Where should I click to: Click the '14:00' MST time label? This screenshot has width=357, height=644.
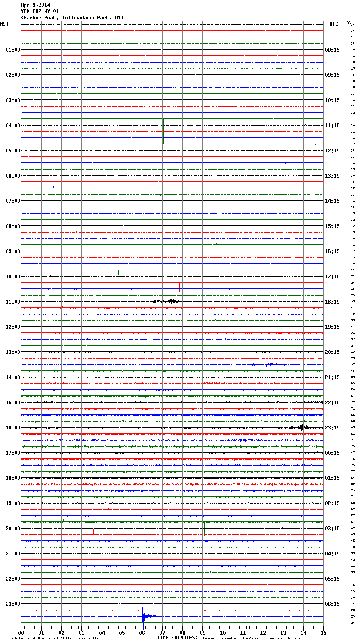click(13, 377)
